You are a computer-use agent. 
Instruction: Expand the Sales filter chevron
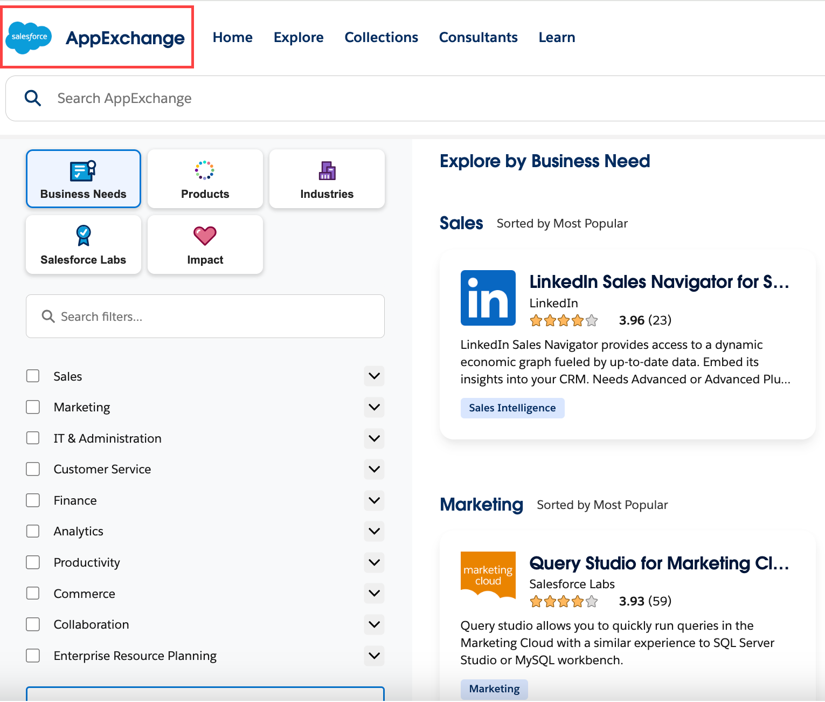coord(374,376)
